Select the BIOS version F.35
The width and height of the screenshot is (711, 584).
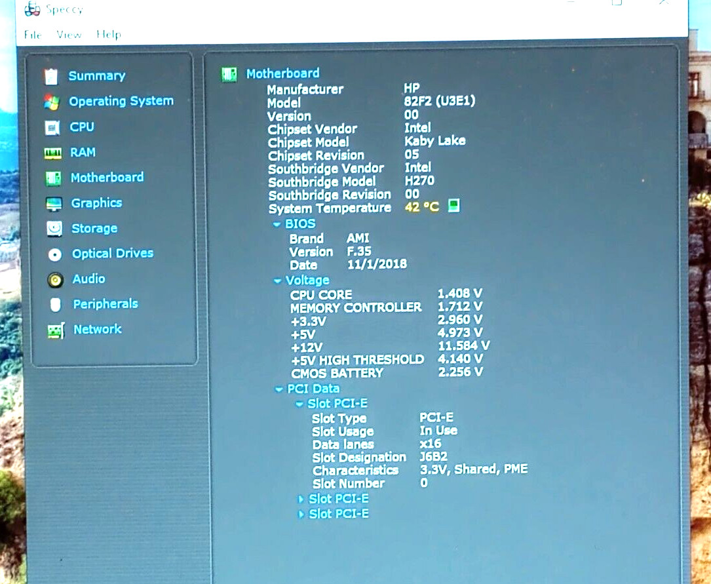(358, 251)
